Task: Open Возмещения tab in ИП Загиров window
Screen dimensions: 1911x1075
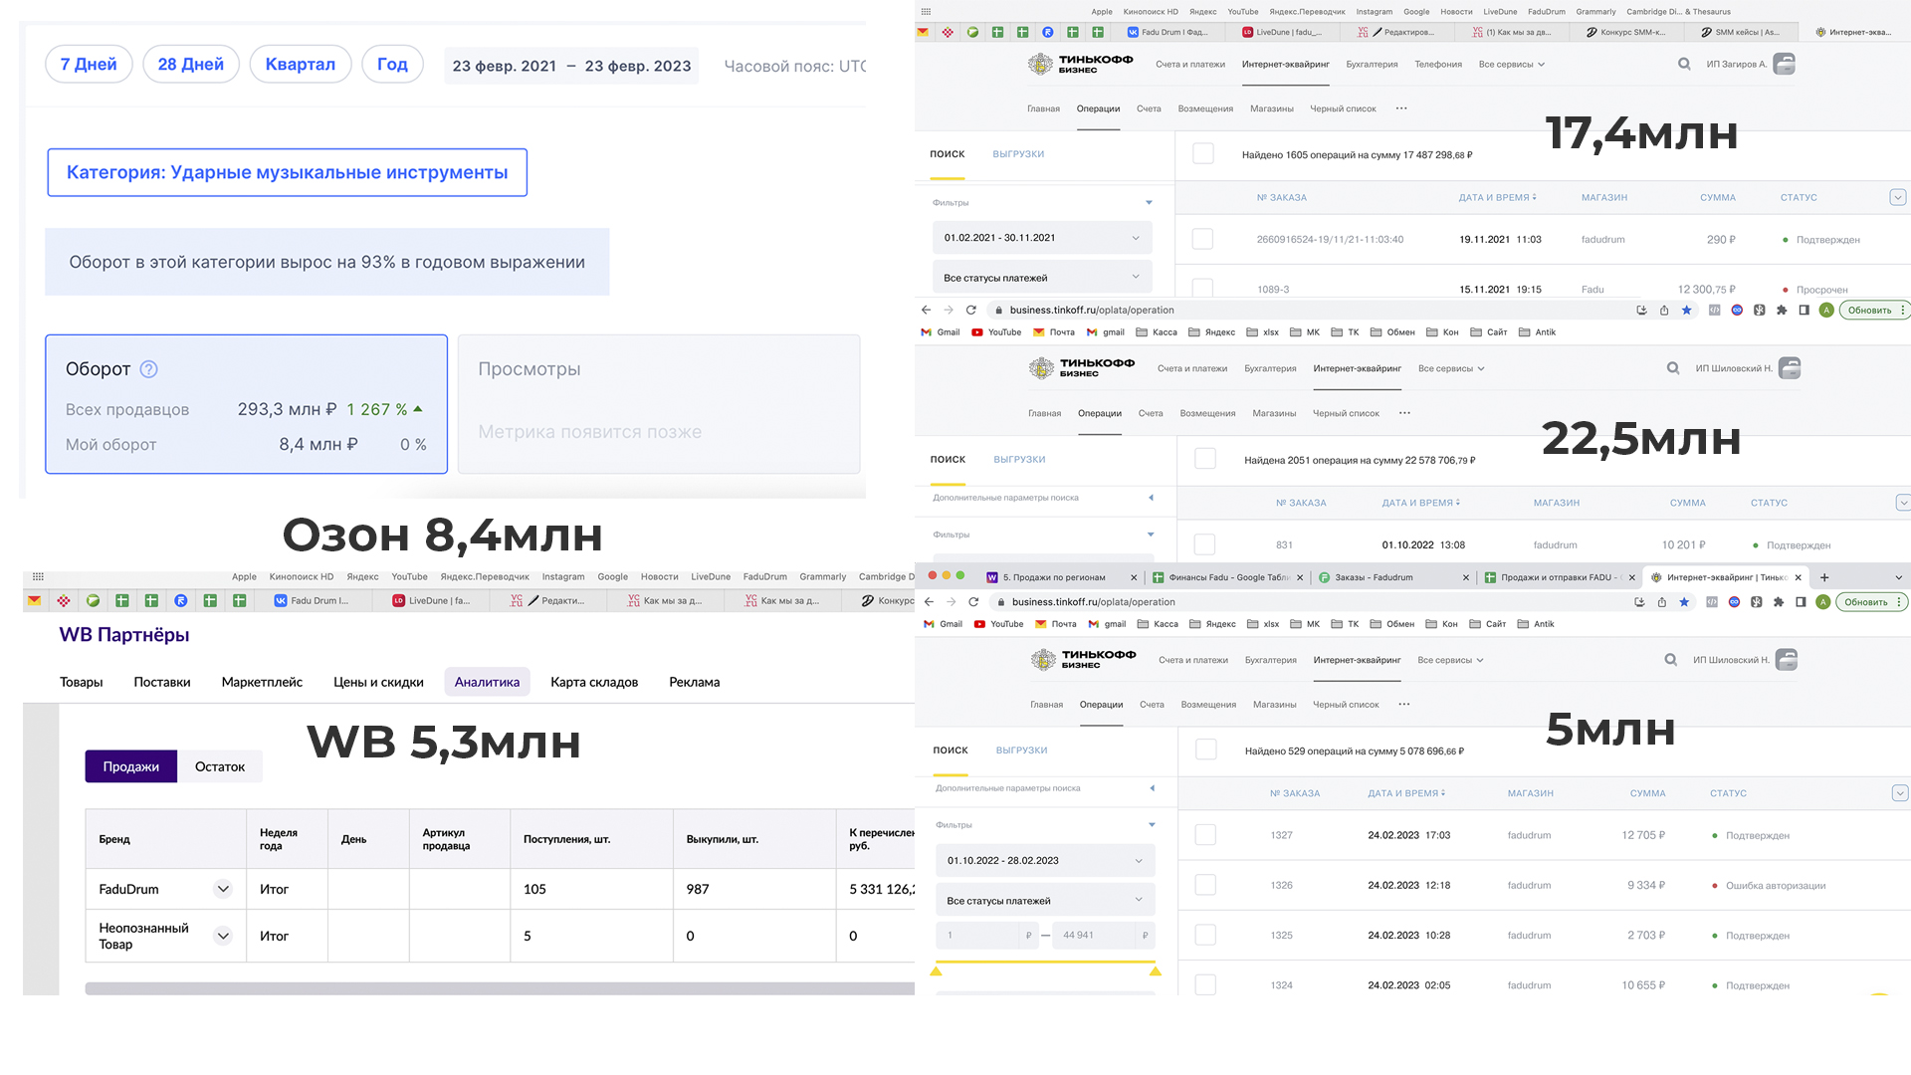Action: [1205, 108]
